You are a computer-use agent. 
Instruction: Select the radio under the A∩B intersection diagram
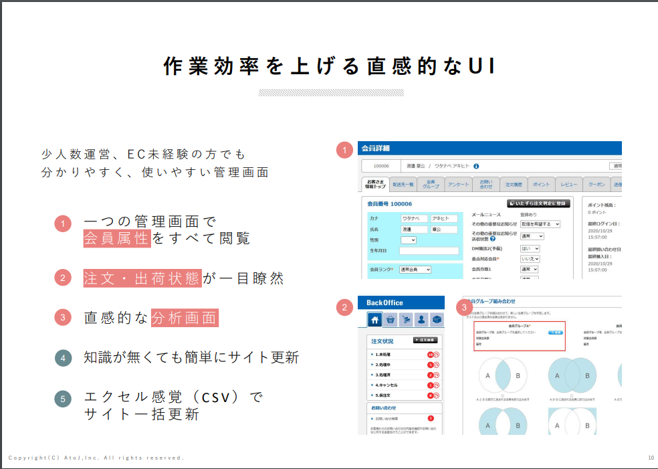502,395
